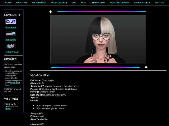Select the Gender and Pronouns line
This screenshot has width=169, height=126.
pyautogui.click(x=55, y=86)
